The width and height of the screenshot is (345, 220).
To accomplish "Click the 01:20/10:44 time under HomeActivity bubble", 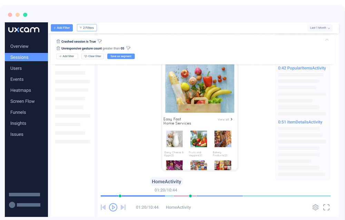I will click(166, 190).
